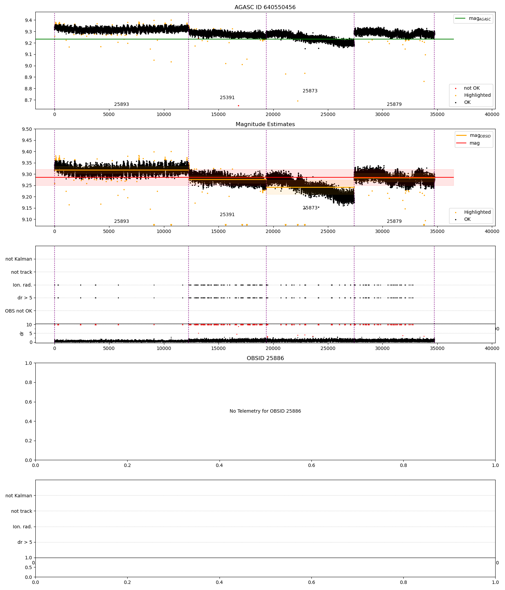
Task: Select the mag OBSID legend entry
Action: [x=474, y=136]
